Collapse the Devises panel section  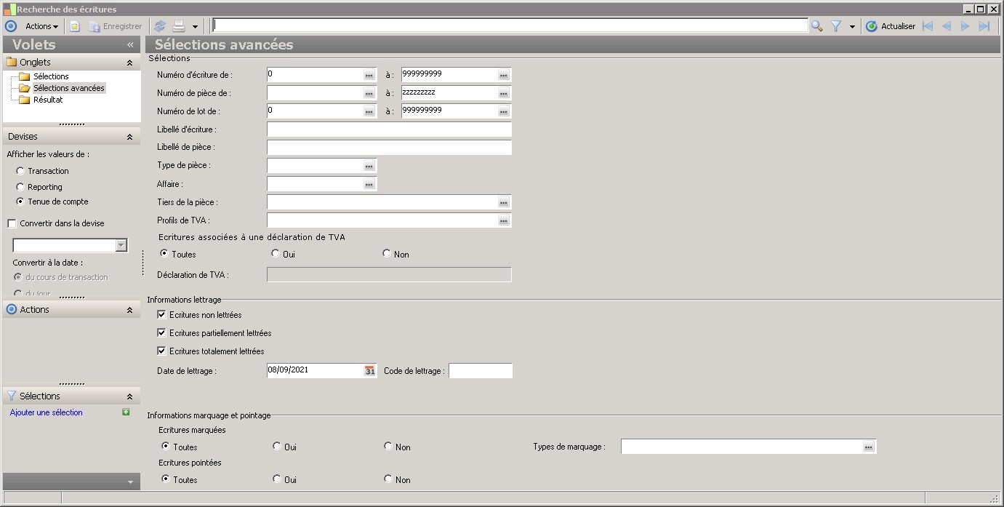[x=129, y=137]
